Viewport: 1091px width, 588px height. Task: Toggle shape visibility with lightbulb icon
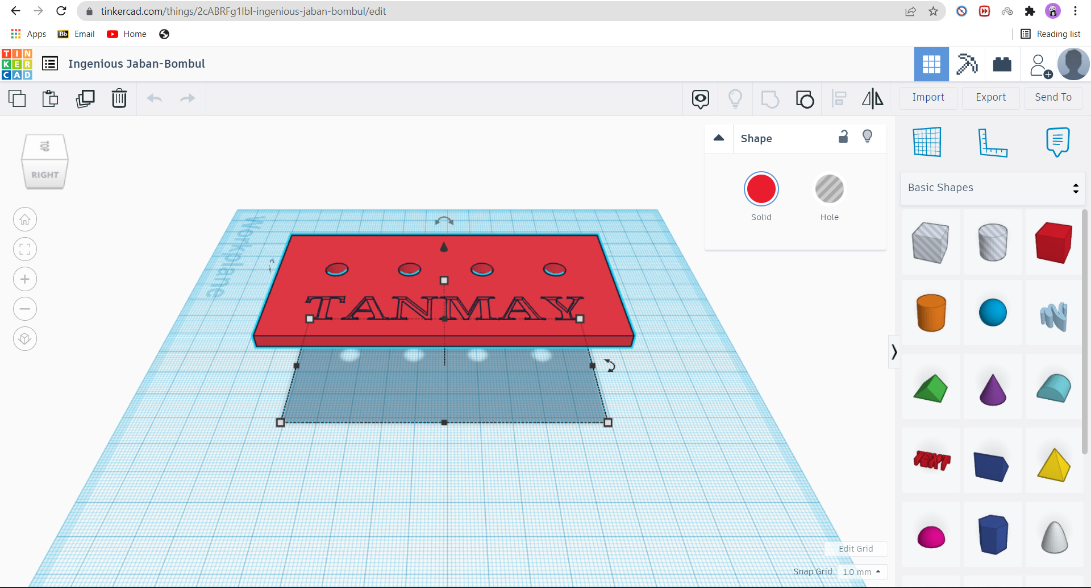(868, 136)
